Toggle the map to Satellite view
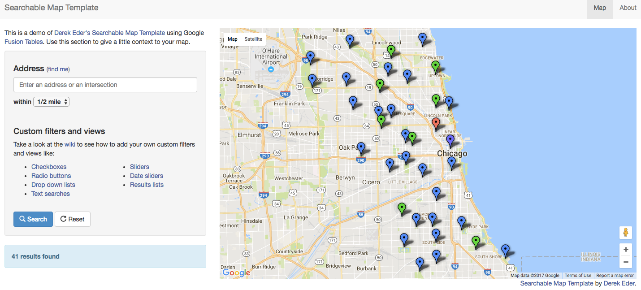This screenshot has height=290, width=641. [253, 39]
